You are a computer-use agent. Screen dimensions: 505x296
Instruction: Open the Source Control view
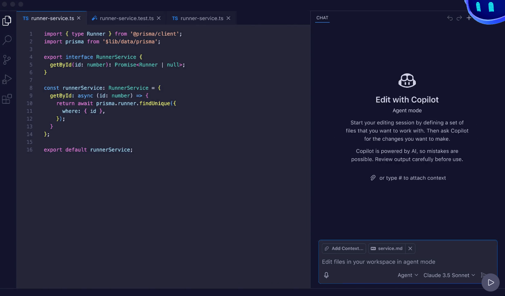7,59
